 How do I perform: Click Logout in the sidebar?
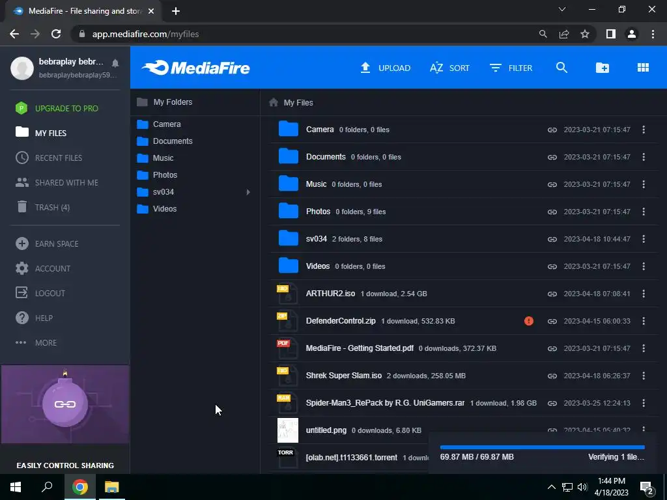pyautogui.click(x=40, y=293)
